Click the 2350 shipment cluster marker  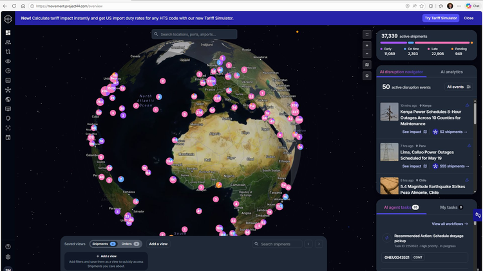(211, 82)
